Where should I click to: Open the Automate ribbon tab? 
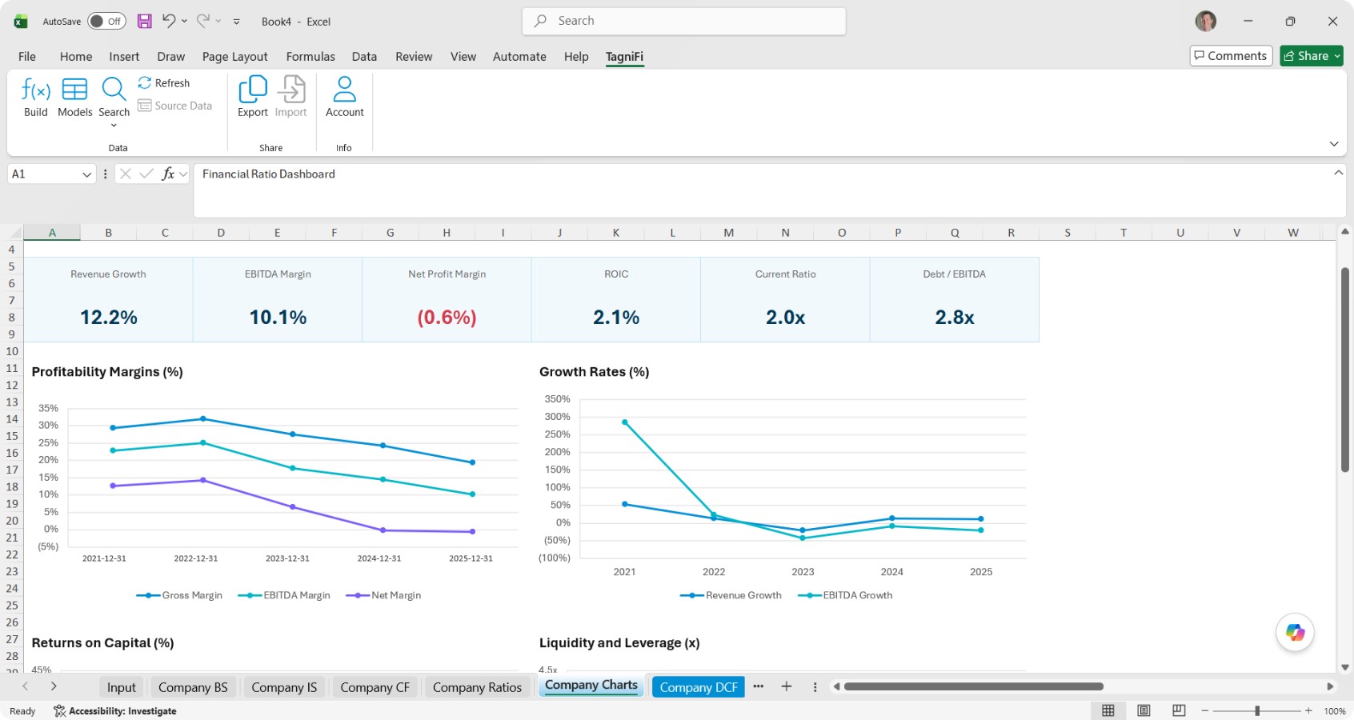519,57
